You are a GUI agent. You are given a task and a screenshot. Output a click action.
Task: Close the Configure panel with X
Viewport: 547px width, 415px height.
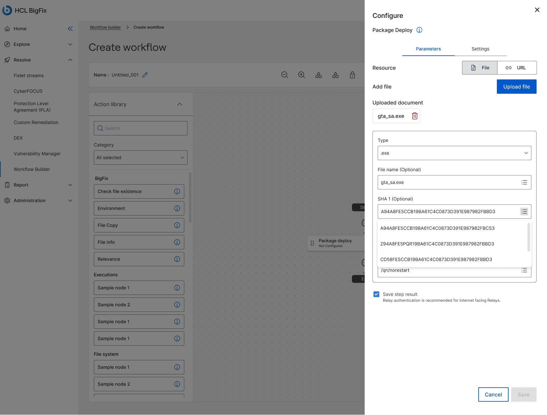click(x=537, y=10)
